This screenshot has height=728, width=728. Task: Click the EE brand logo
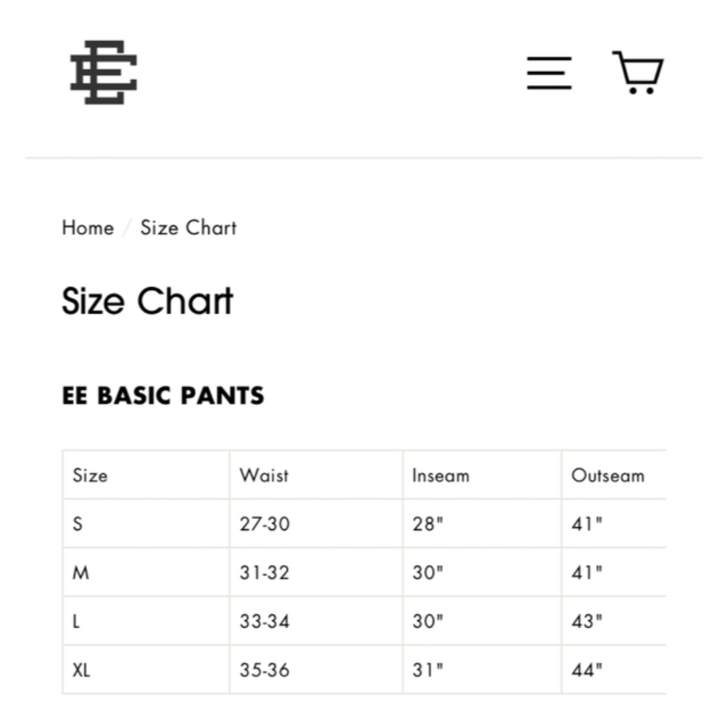click(x=104, y=72)
